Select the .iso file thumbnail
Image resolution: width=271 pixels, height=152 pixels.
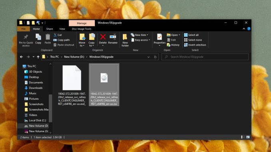tap(104, 78)
